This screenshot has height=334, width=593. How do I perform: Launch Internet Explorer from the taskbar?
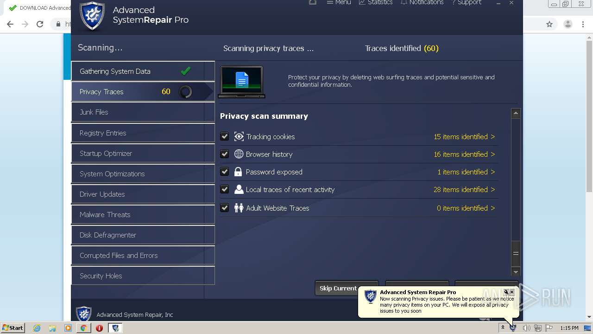tap(37, 328)
